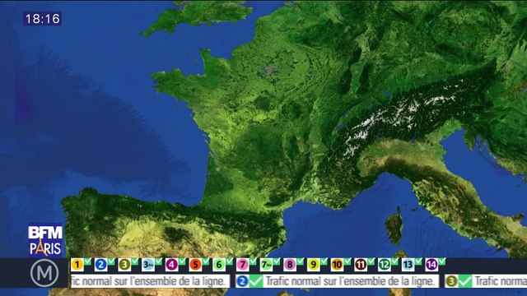Click the cut-off 'ic normal sur l'ensemble' ticker text
Viewport: 527px width, 296px height.
[148, 281]
